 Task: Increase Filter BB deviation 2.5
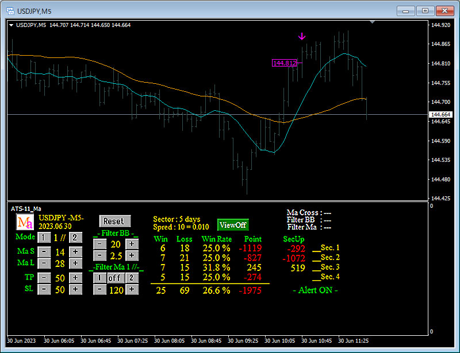click(x=132, y=255)
